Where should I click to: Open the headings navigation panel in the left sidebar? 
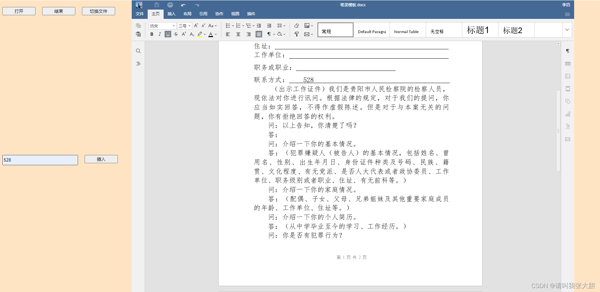click(138, 64)
